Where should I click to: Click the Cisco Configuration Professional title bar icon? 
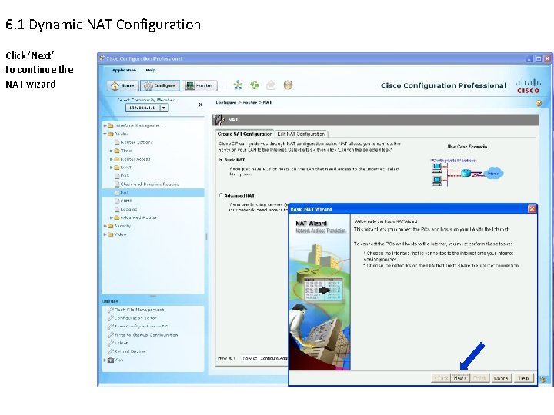(x=102, y=58)
